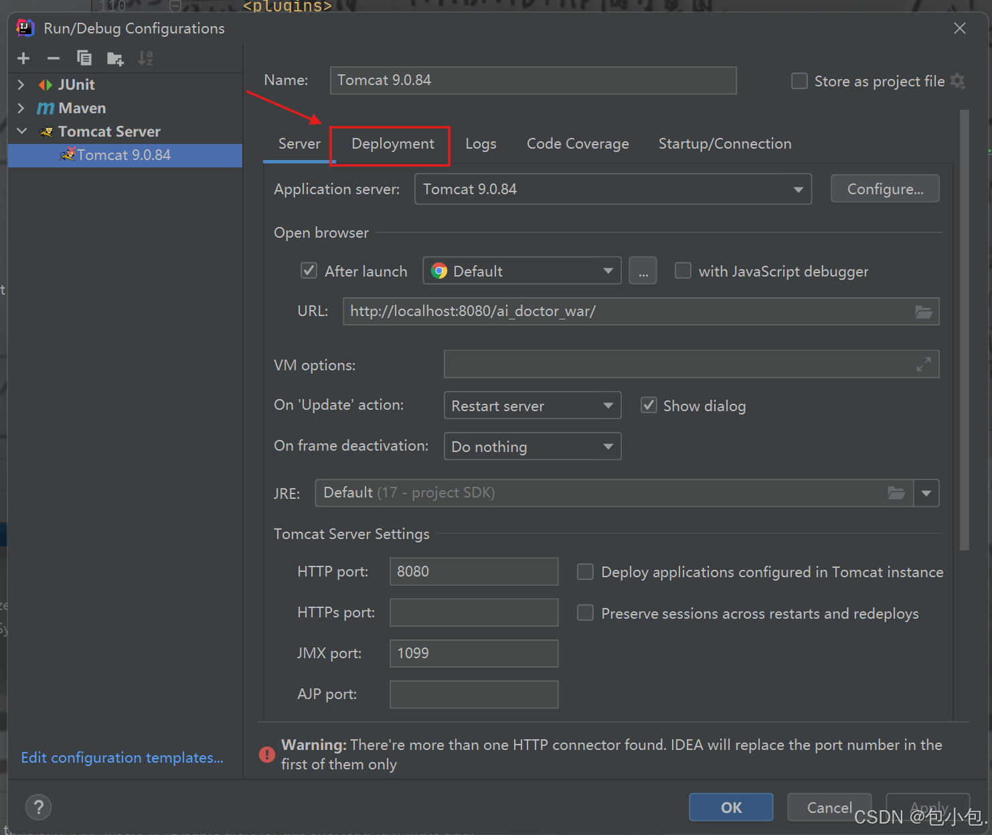Viewport: 992px width, 835px height.
Task: Copy the configuration using the duplicate icon
Action: tap(84, 58)
